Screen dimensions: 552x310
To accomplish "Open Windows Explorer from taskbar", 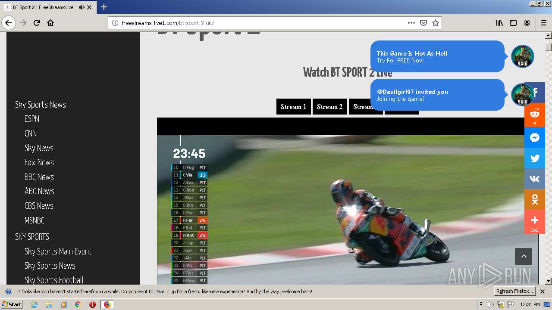I will point(49,304).
